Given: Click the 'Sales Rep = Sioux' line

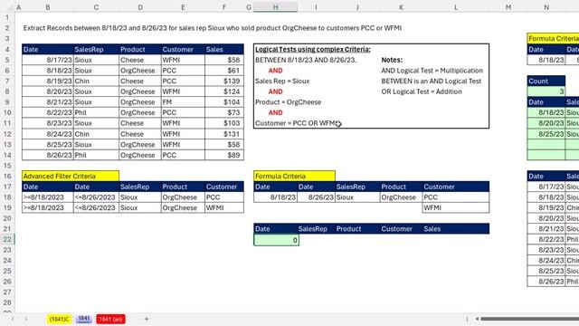Looking at the screenshot, I should [282, 81].
